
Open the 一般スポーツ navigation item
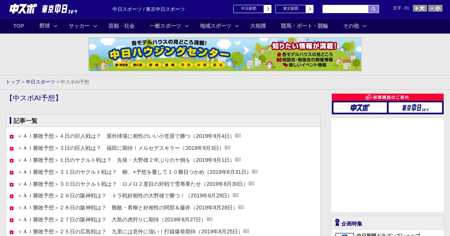[165, 26]
